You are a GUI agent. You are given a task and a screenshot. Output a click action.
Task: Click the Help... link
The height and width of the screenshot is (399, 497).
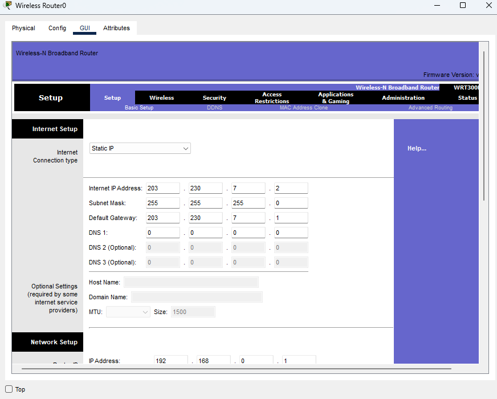click(417, 148)
